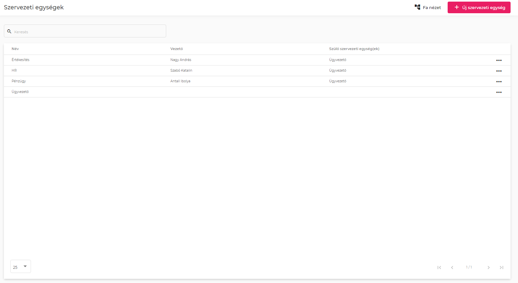The width and height of the screenshot is (518, 283).
Task: Sort by Vezető column header
Action: click(x=177, y=49)
